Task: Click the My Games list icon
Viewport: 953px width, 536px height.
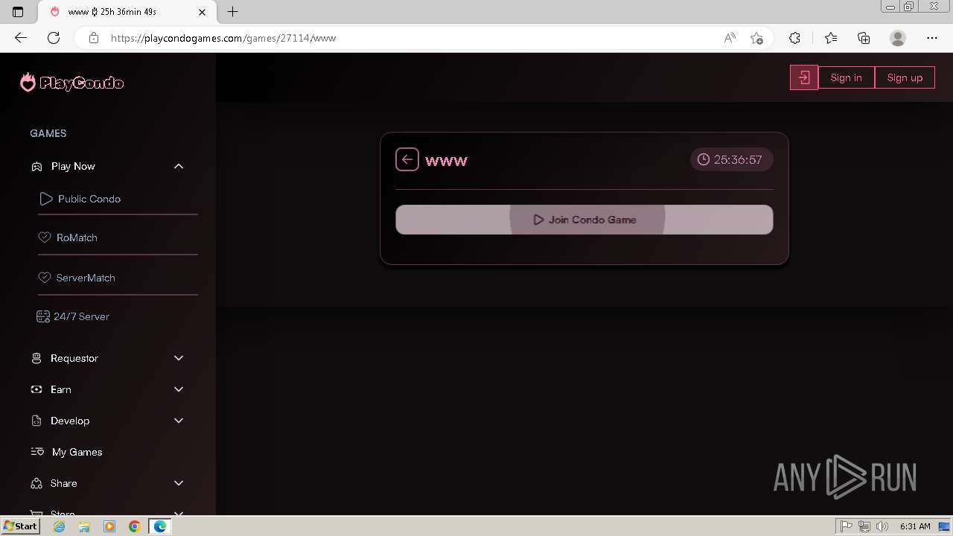Action: coord(37,452)
